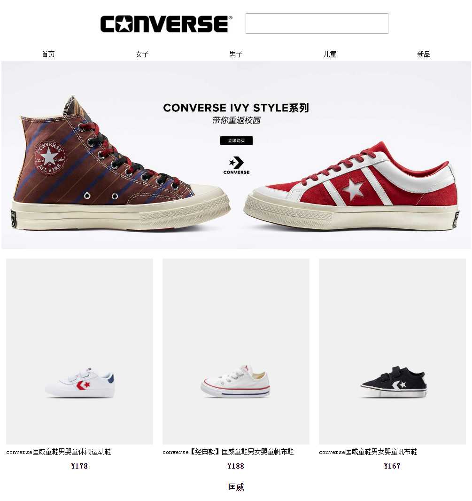Open the 男子 navigation item
The height and width of the screenshot is (501, 472).
point(236,54)
